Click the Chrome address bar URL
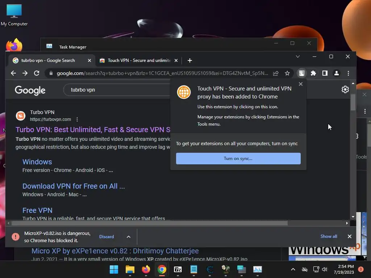 coord(162,73)
